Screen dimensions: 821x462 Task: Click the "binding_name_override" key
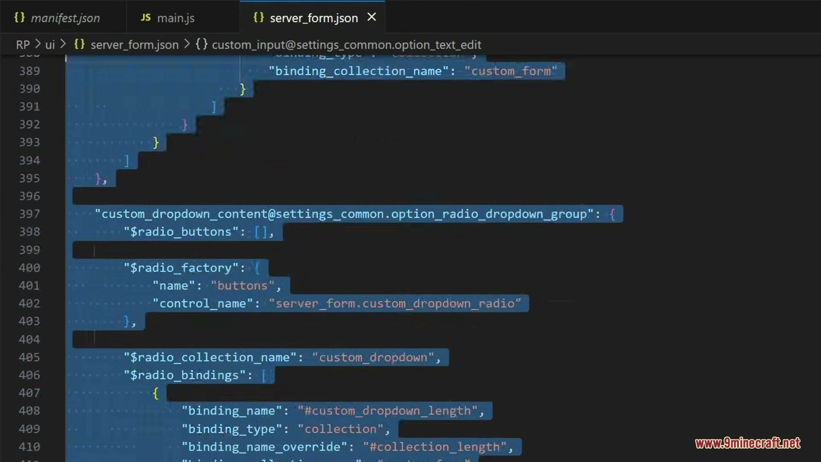[264, 447]
